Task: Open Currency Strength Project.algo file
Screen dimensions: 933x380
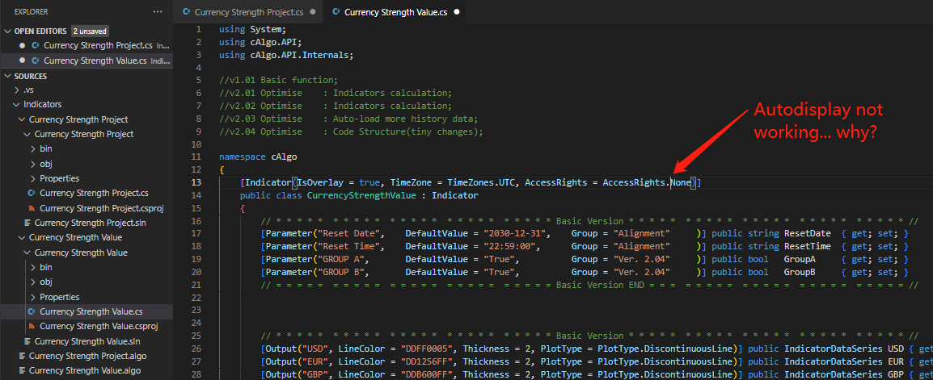Action: [87, 357]
